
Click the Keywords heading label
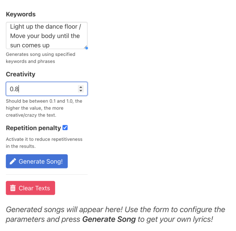pos(21,14)
